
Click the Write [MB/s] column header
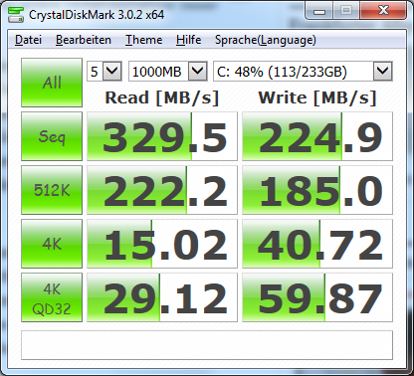click(317, 98)
